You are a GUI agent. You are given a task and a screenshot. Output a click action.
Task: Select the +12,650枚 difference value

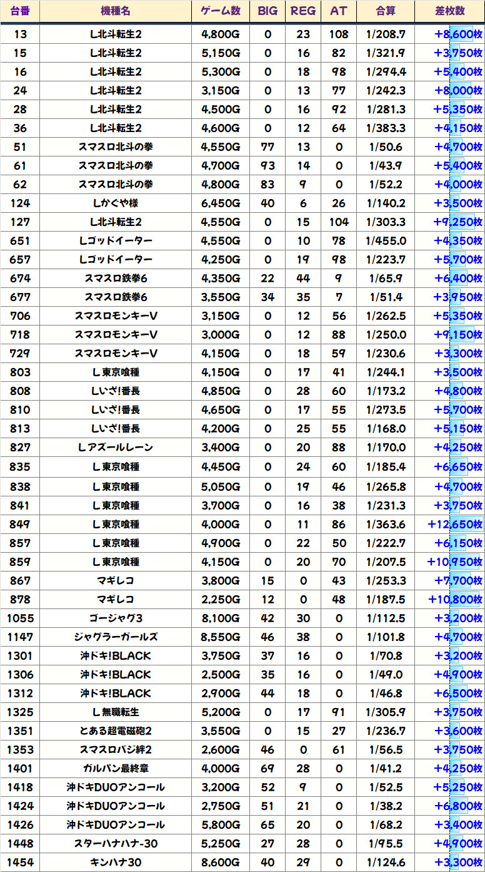click(x=454, y=524)
